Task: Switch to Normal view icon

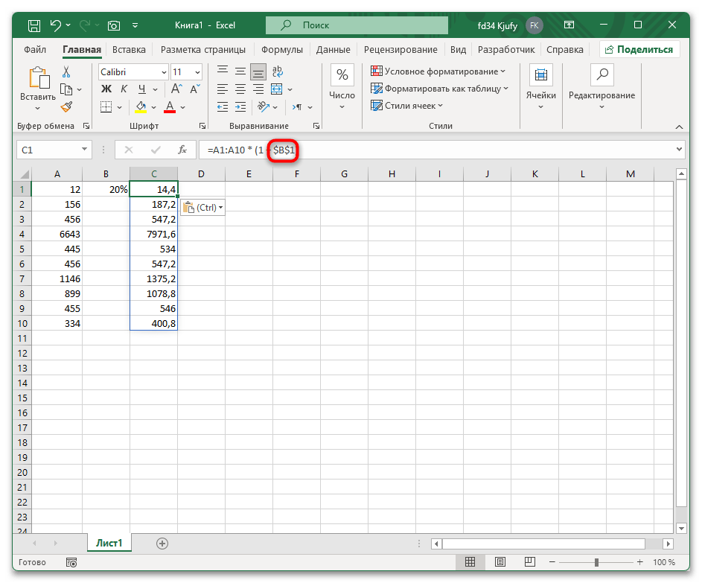Action: tap(470, 562)
